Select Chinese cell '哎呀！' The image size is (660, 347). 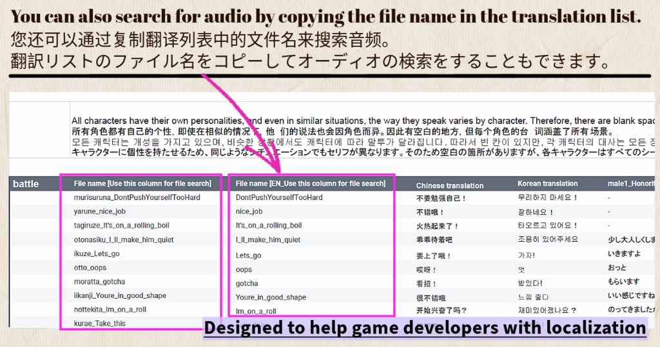pyautogui.click(x=427, y=270)
